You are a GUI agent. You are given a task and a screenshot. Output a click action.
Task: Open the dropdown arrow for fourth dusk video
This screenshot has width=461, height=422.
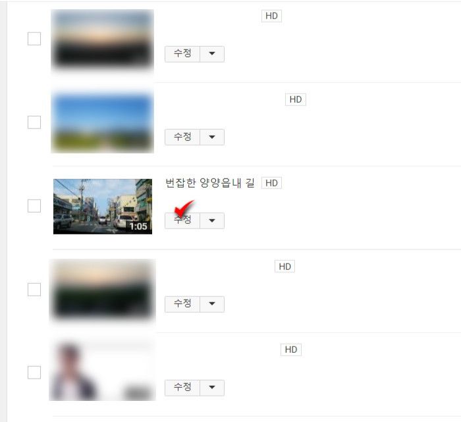pyautogui.click(x=212, y=304)
